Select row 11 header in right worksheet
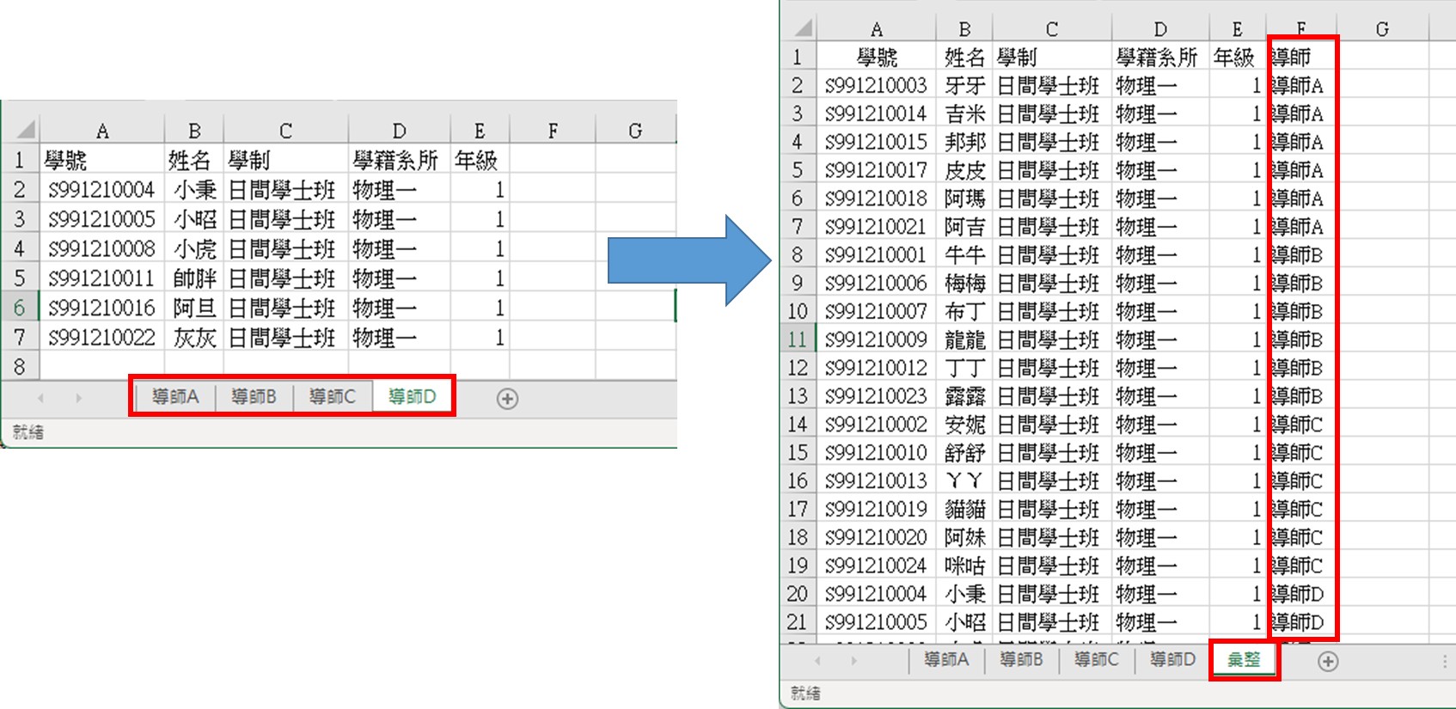Viewport: 1456px width, 709px height. coord(797,339)
